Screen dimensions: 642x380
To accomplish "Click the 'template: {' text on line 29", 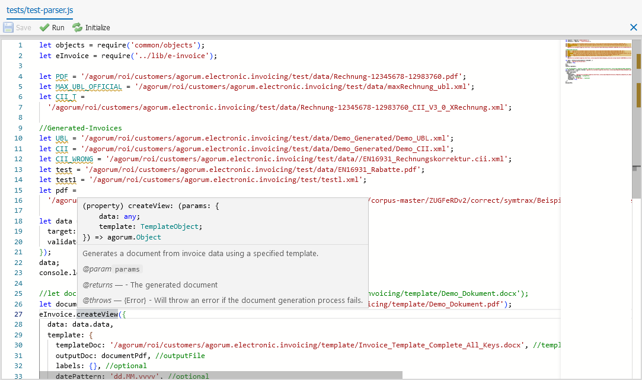I will (70, 334).
